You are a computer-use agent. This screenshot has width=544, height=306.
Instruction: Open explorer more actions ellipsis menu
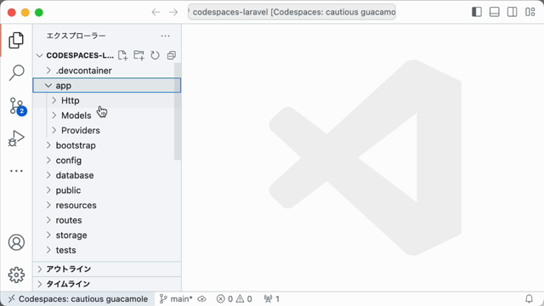pyautogui.click(x=166, y=36)
